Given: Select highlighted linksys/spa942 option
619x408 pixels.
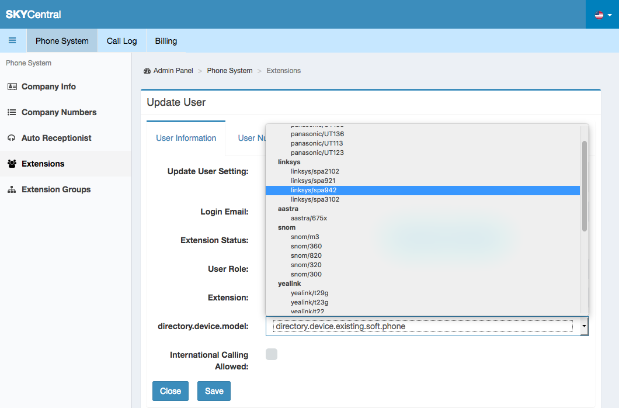Looking at the screenshot, I should point(423,190).
